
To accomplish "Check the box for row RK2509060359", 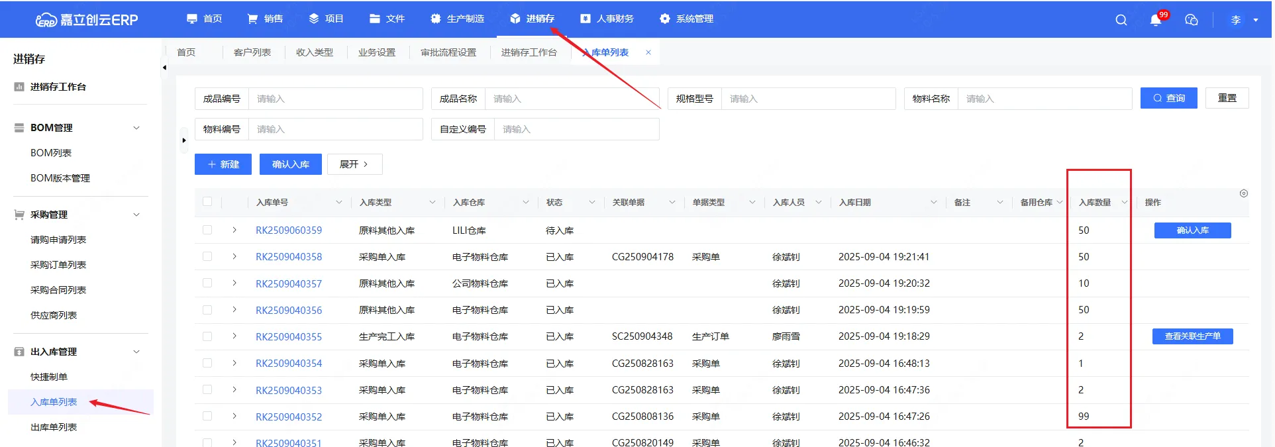I will (207, 230).
